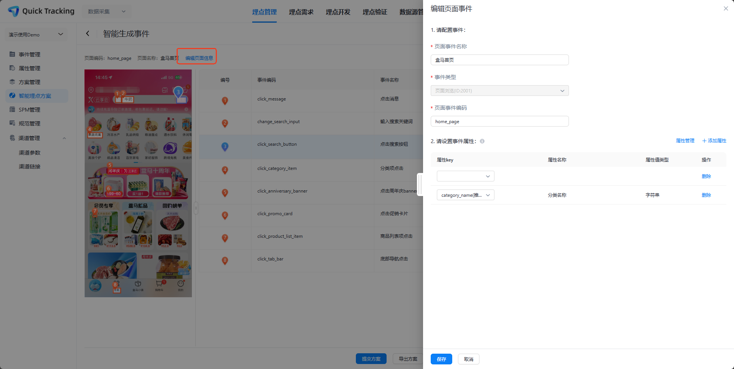Viewport: 734px width, 369px height.
Task: Open the empty 属性key dropdown
Action: (465, 176)
